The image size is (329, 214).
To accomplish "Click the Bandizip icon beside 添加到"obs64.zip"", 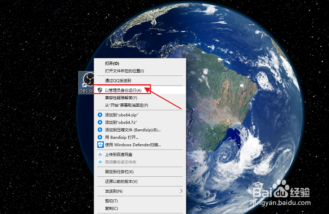I will (100, 115).
